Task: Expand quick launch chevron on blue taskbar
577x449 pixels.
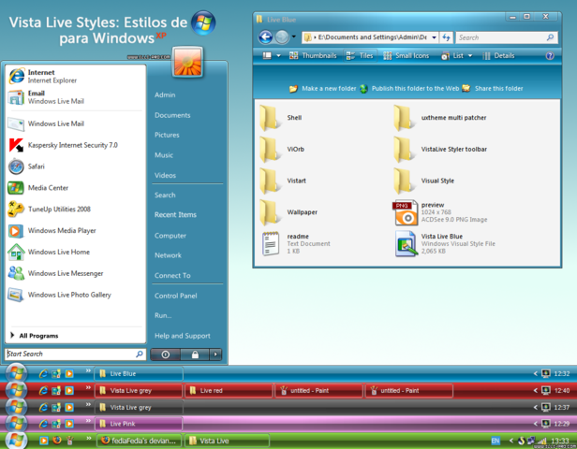Action: [88, 370]
